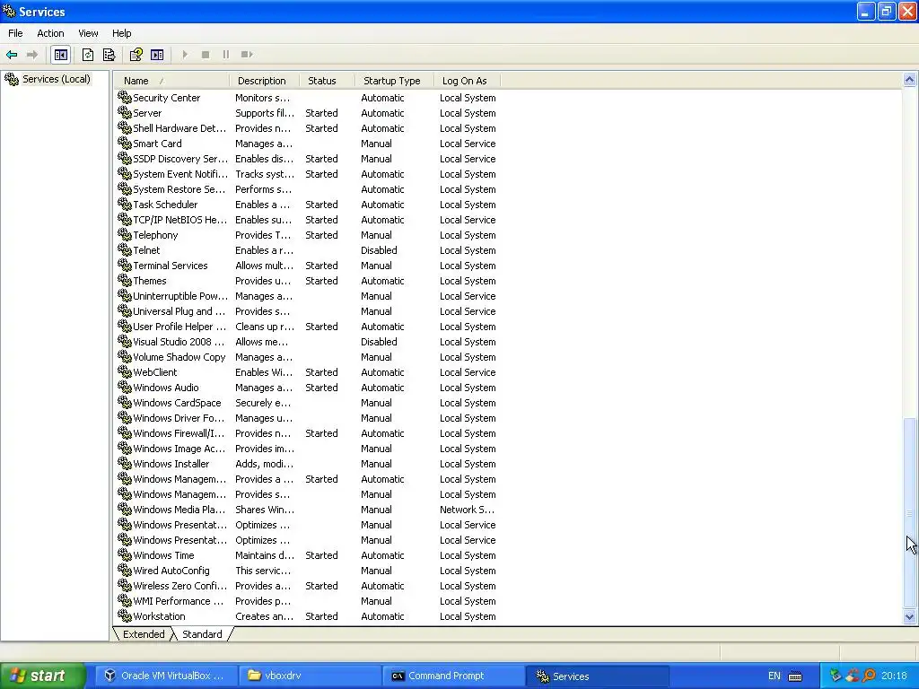
Task: Select SSDP Discovery Service row
Action: point(308,159)
